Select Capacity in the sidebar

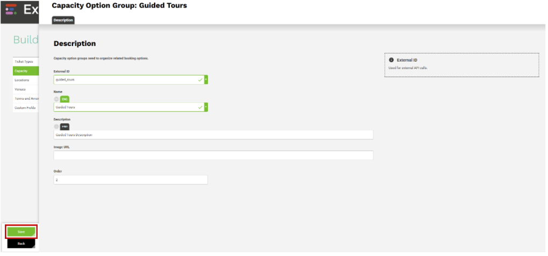26,71
